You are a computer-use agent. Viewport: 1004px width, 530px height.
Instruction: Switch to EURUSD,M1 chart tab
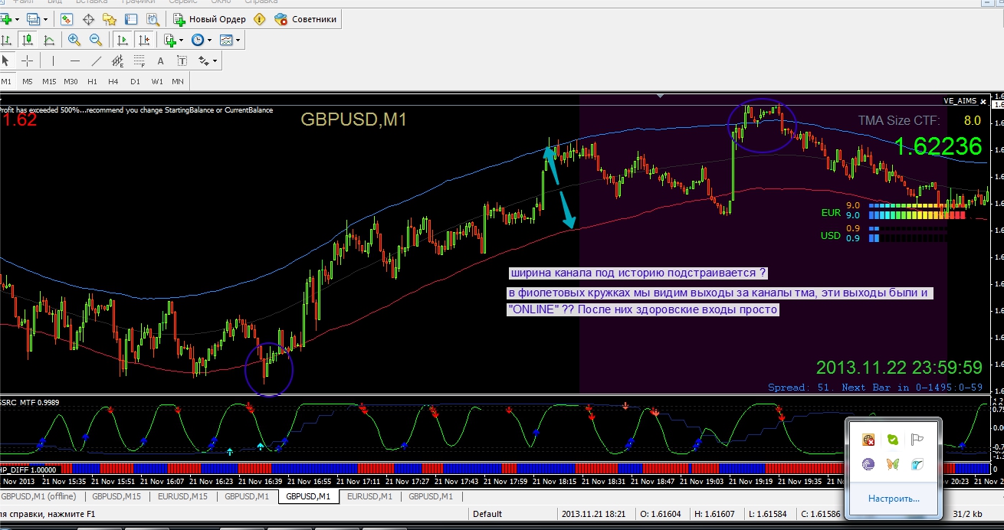point(370,496)
